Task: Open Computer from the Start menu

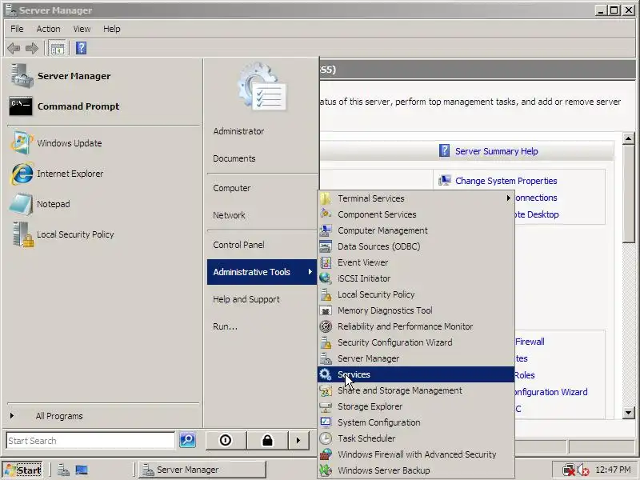Action: point(262,188)
